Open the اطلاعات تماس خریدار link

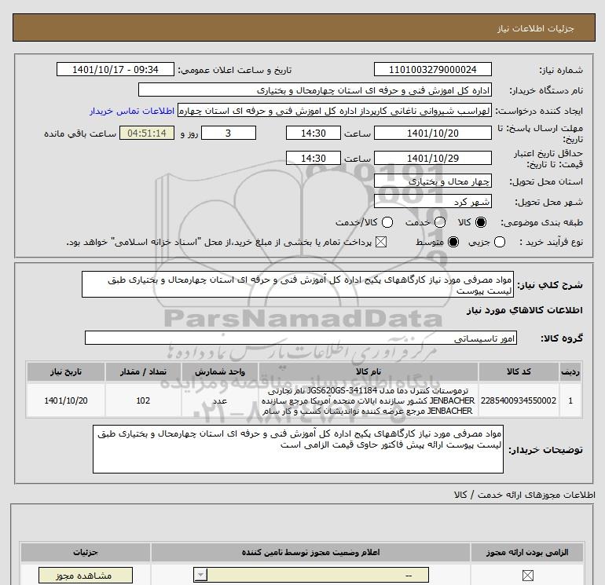[x=132, y=111]
